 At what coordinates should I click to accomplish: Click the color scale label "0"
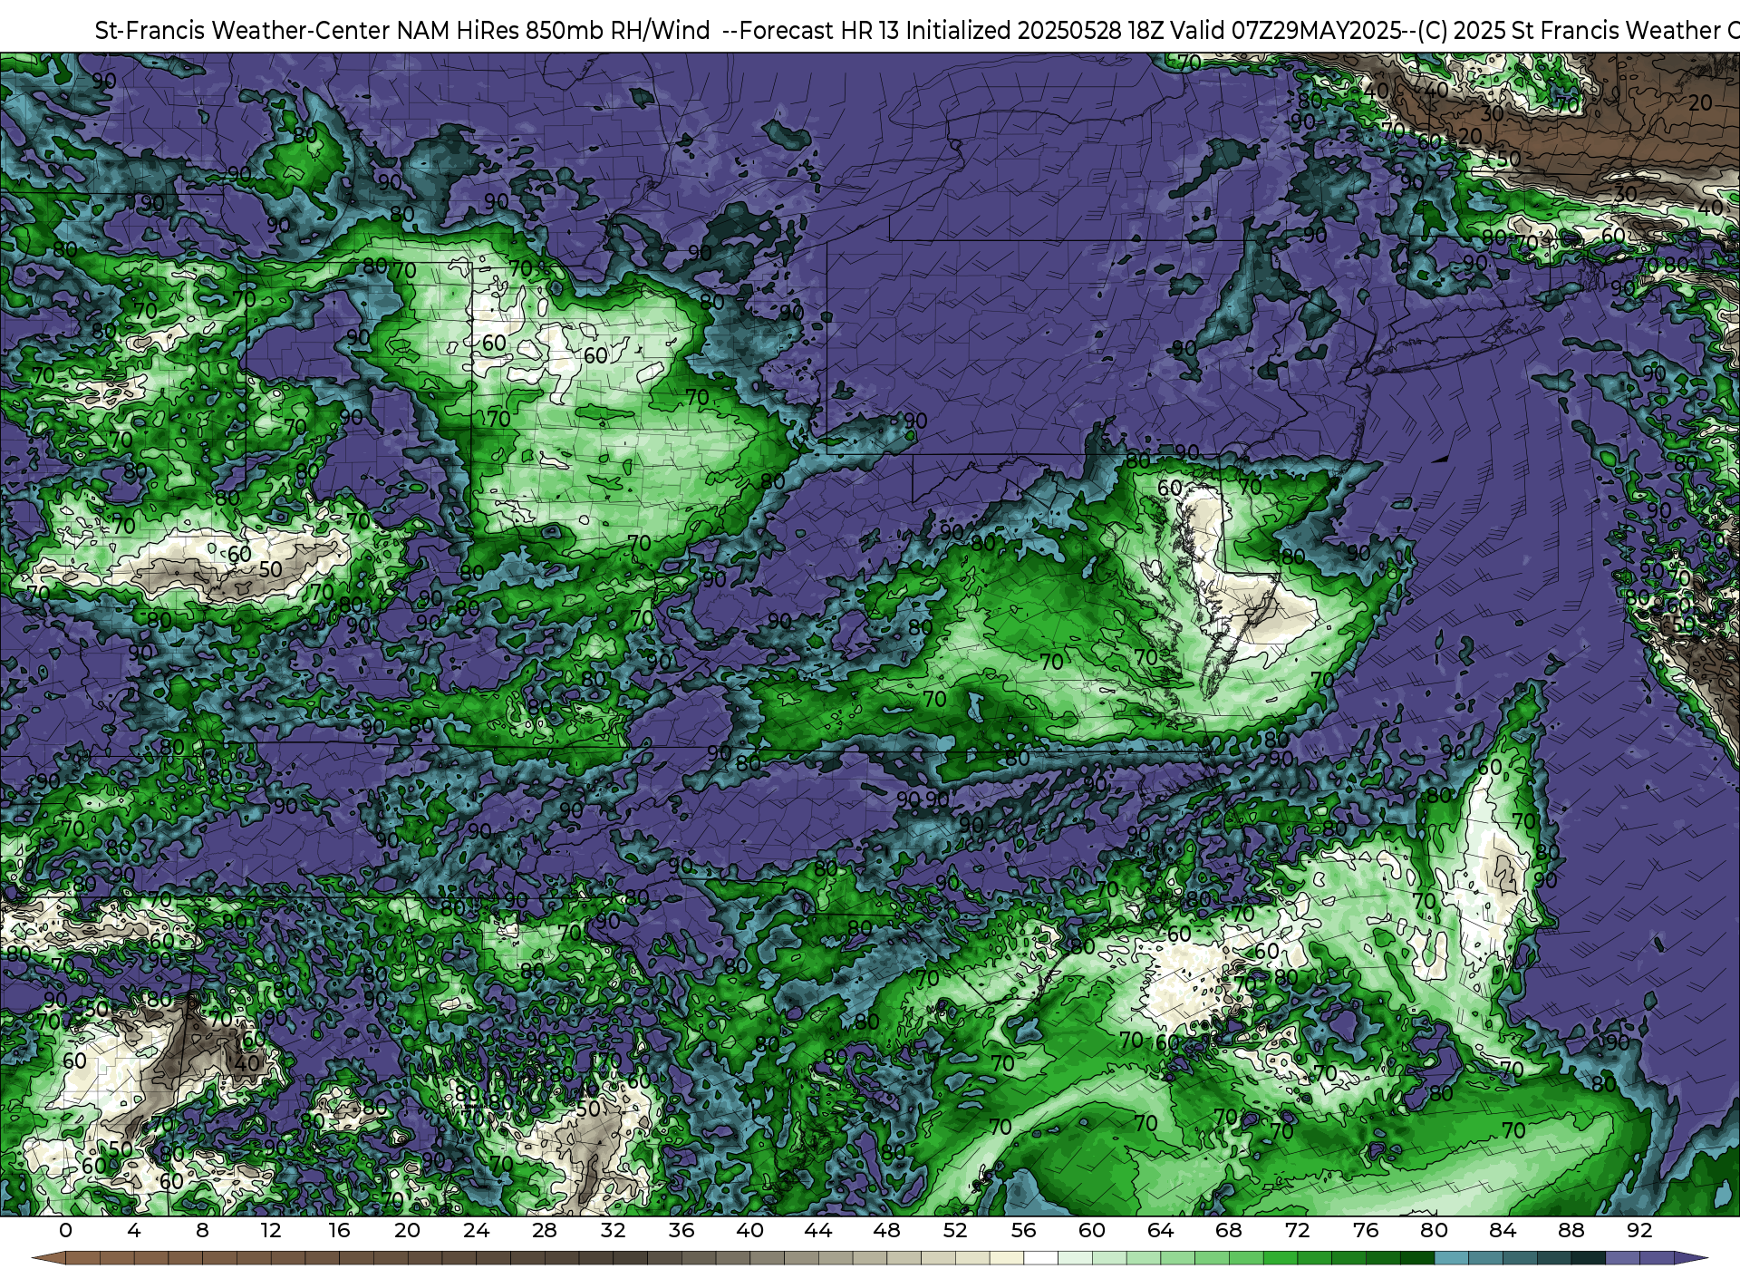click(x=65, y=1230)
